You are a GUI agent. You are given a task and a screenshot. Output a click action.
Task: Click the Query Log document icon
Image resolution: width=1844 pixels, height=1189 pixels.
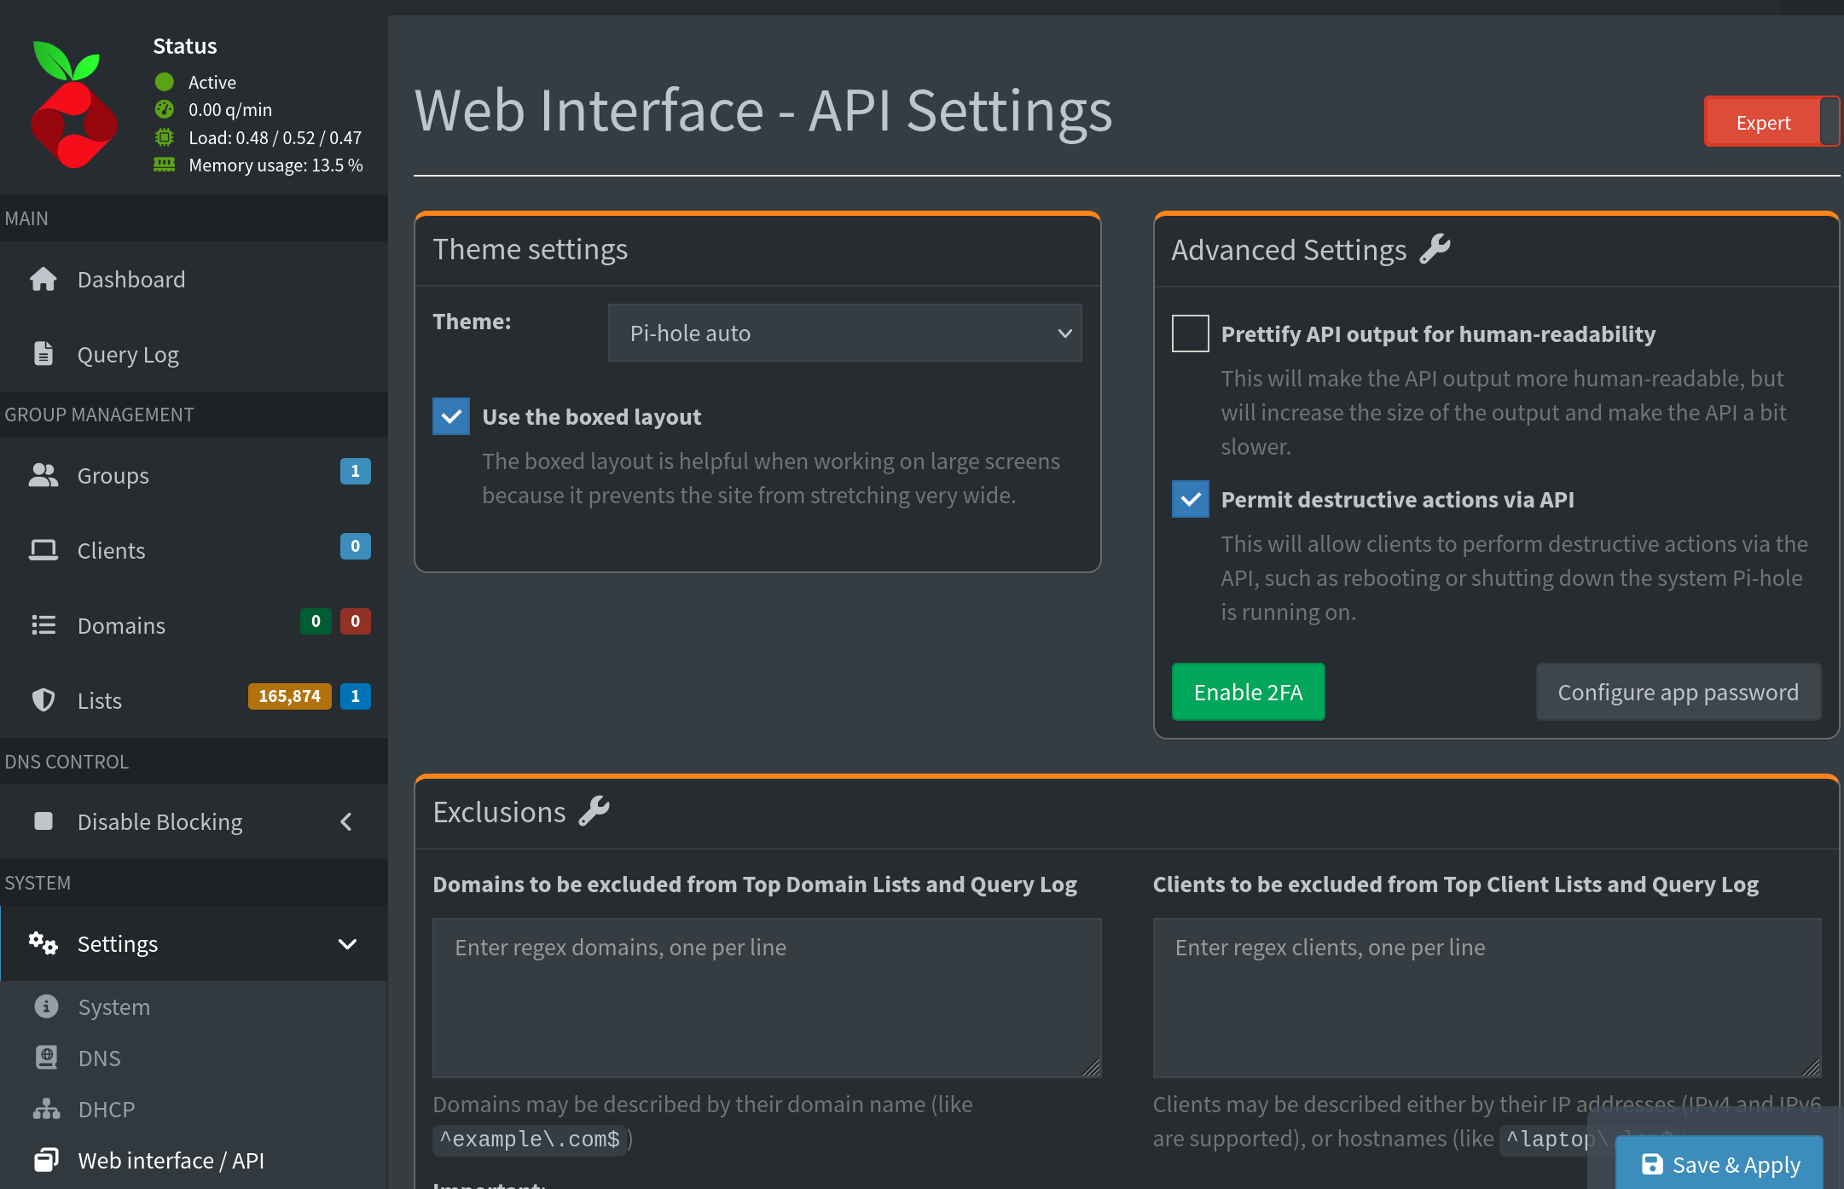coord(43,353)
